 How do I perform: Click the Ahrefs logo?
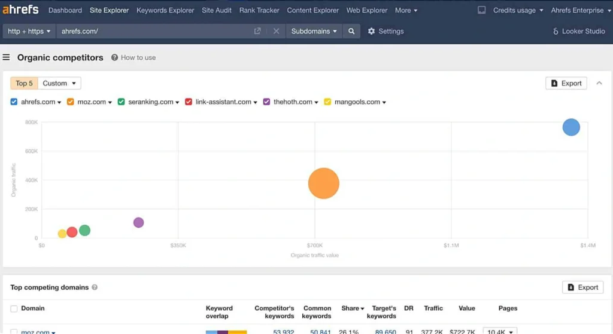pyautogui.click(x=20, y=10)
